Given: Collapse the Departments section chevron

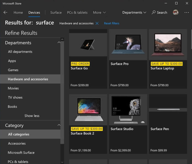Looking at the screenshot, I should [59, 42].
